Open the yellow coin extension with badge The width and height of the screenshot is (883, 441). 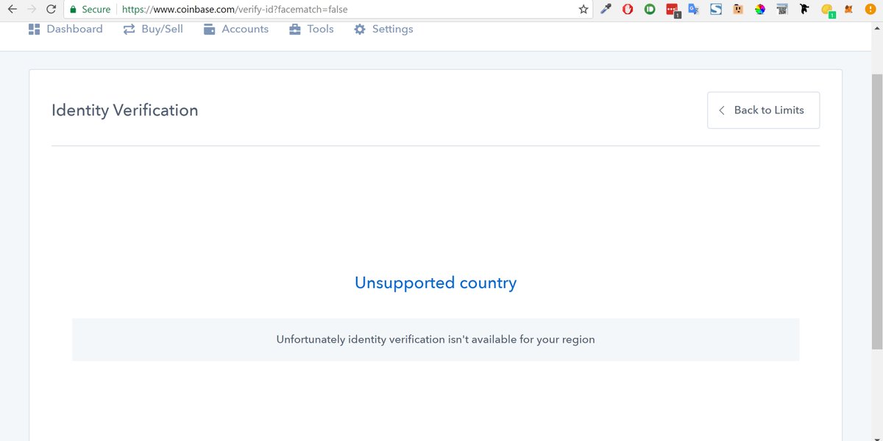[x=828, y=10]
